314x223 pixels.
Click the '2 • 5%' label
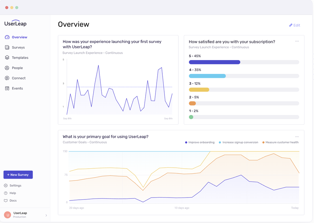194,97
